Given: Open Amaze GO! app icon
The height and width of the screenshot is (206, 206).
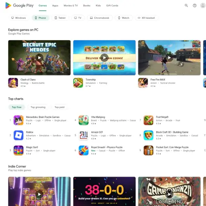Looking at the screenshot, I should 84,135.
